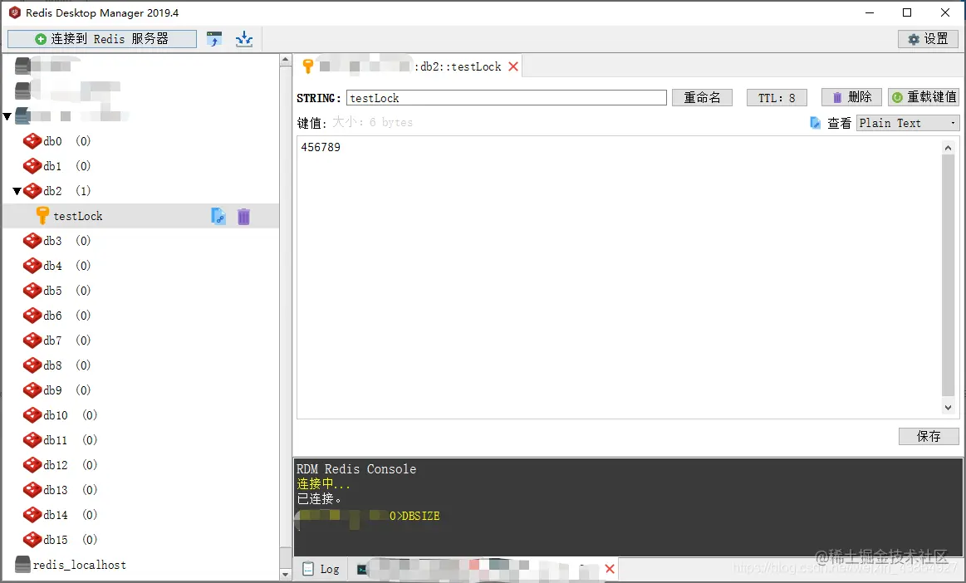The width and height of the screenshot is (966, 583).
Task: Click the db10 (0) label text
Action: click(x=71, y=415)
